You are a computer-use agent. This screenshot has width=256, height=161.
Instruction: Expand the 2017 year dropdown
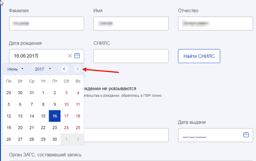(x=42, y=69)
